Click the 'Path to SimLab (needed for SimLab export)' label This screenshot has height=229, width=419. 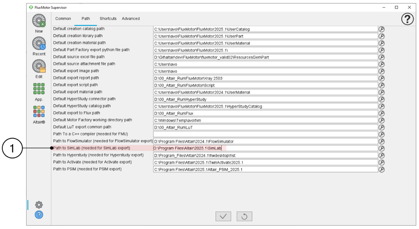92,148
